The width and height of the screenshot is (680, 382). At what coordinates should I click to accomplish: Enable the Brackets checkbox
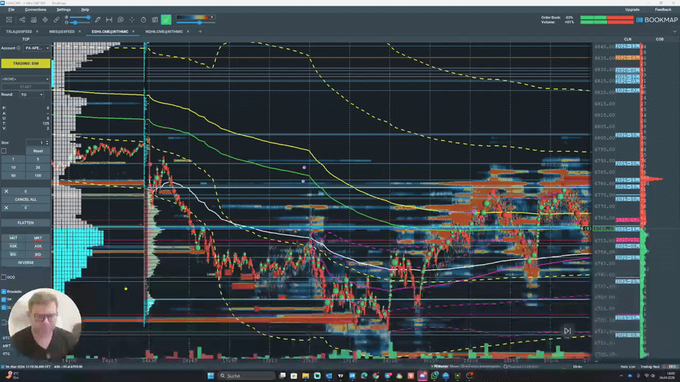coord(5,292)
